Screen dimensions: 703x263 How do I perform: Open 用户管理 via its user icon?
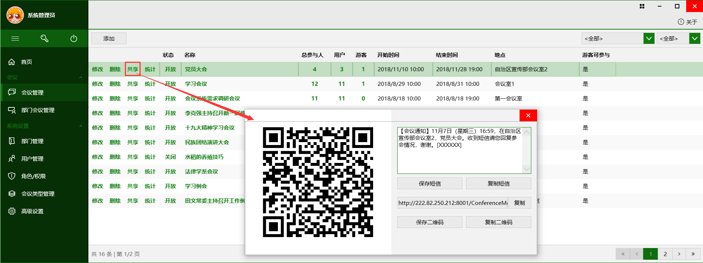[12, 159]
